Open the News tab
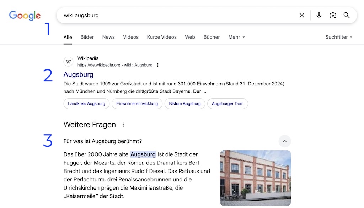Screen dimensions: 364x208 click(108, 37)
